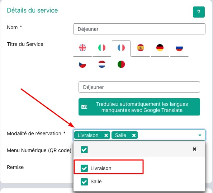The image size is (213, 193).
Task: Toggle the select-all checkbox in dropdown header
Action: tap(84, 150)
